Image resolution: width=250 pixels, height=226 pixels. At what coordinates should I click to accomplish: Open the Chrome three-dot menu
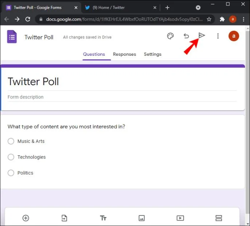click(243, 19)
